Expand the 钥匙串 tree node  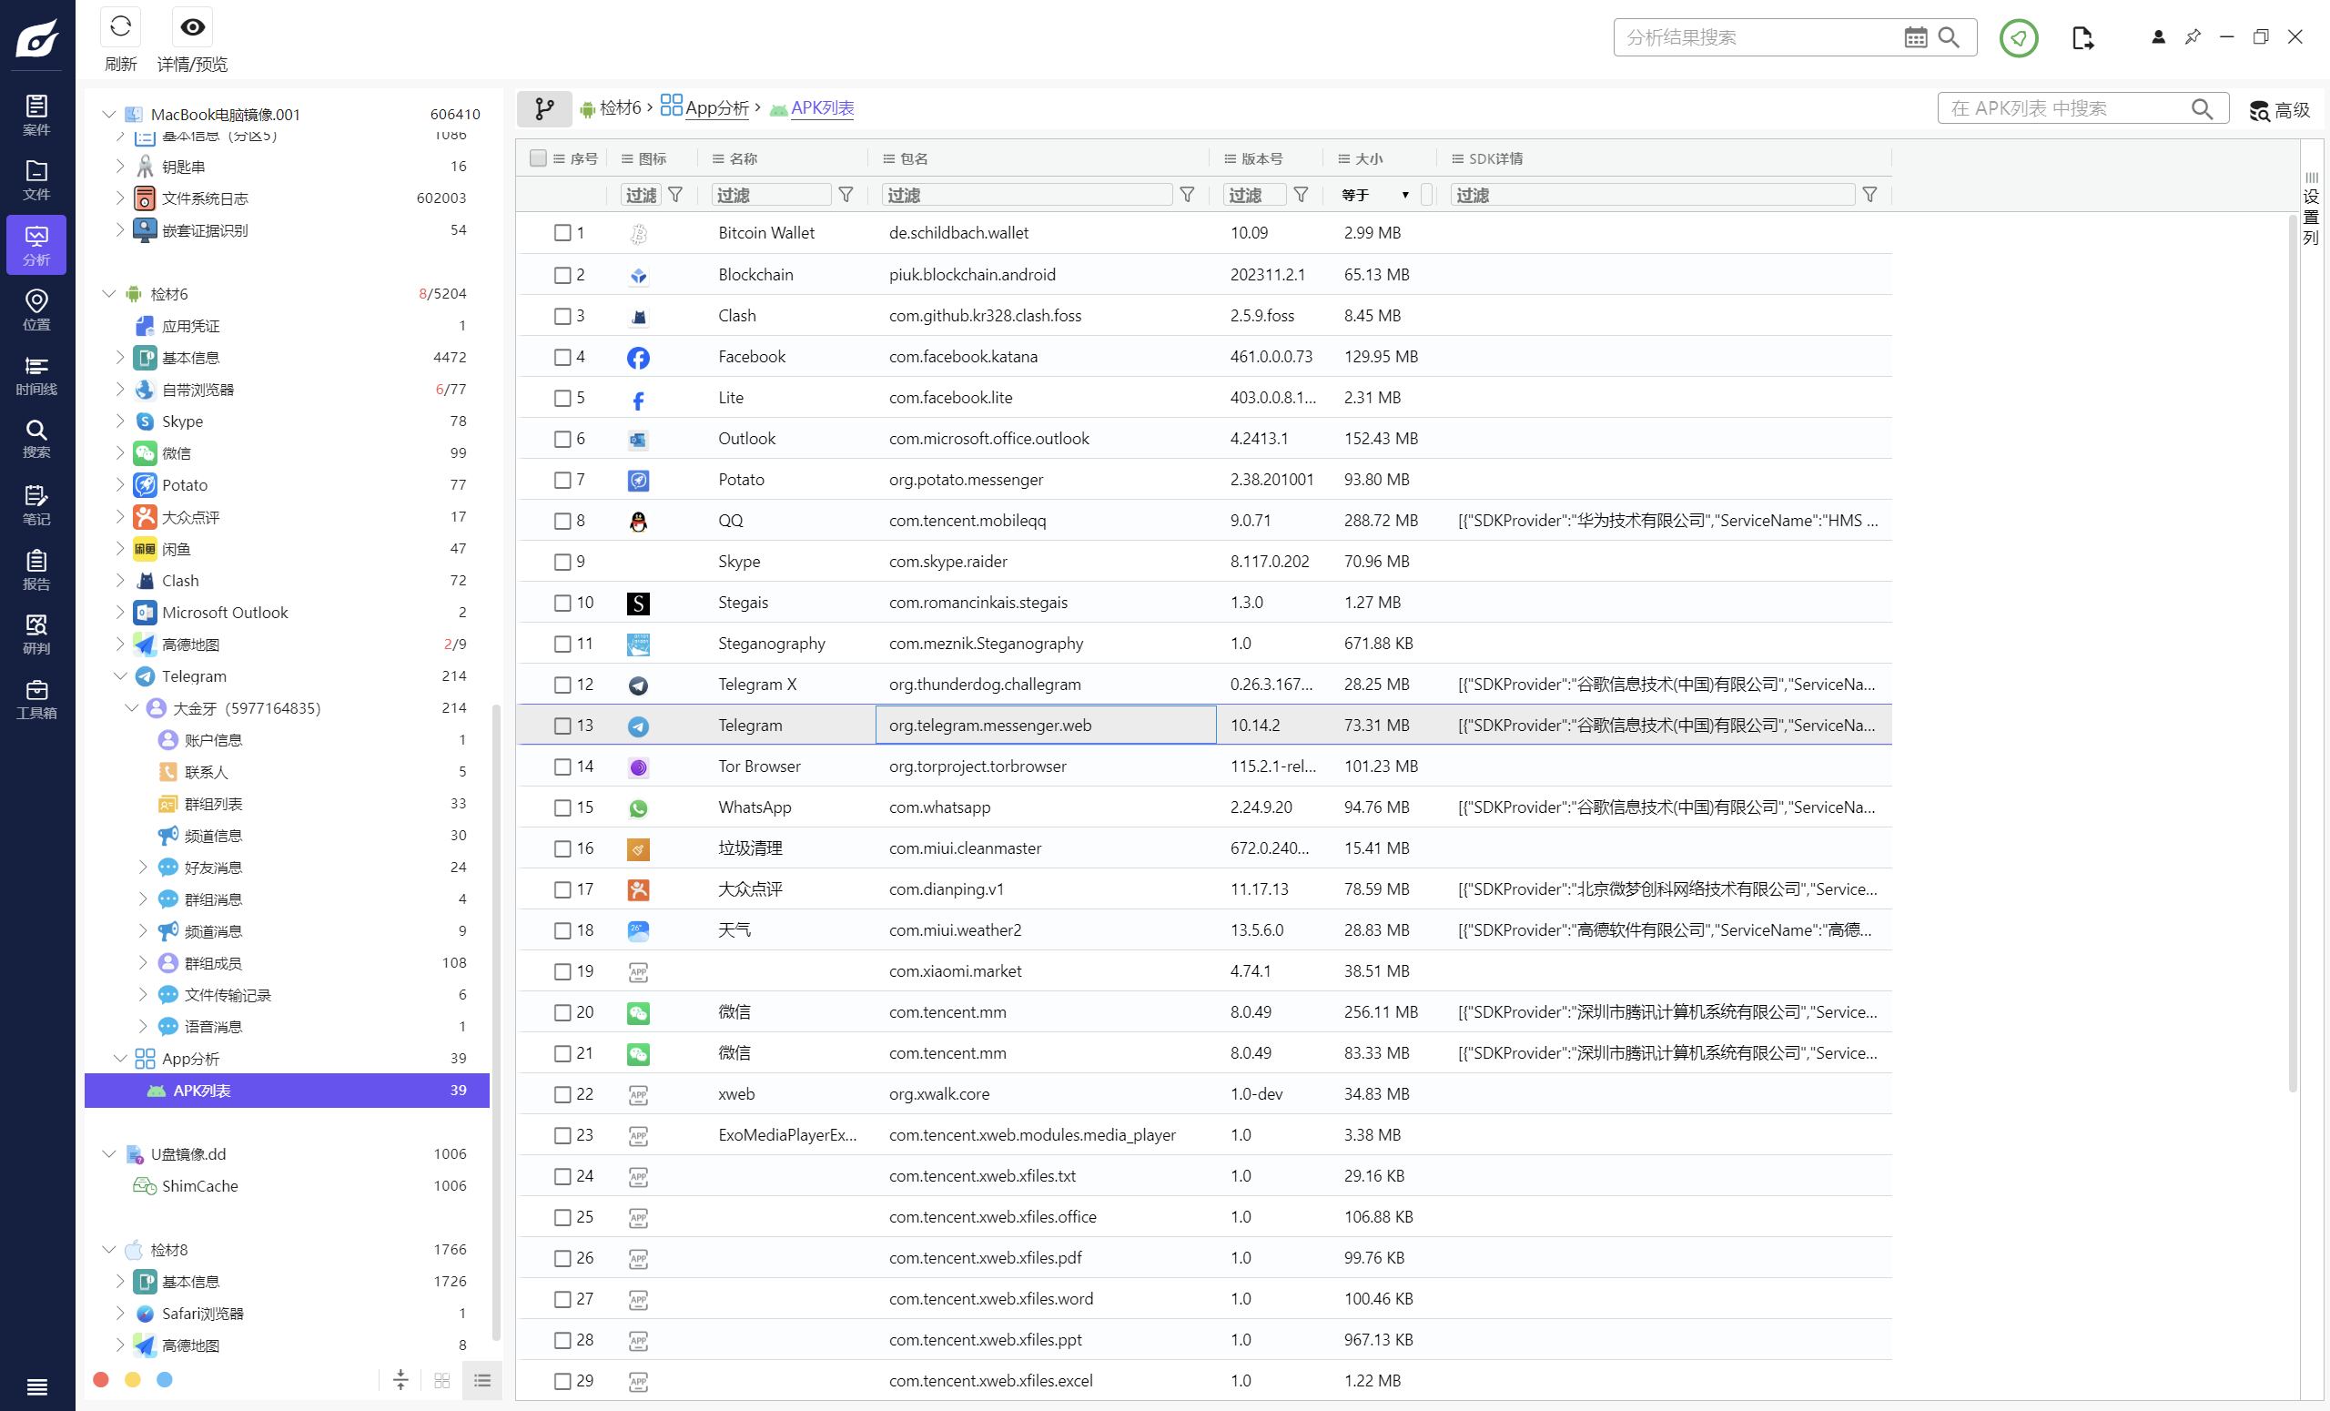120,167
